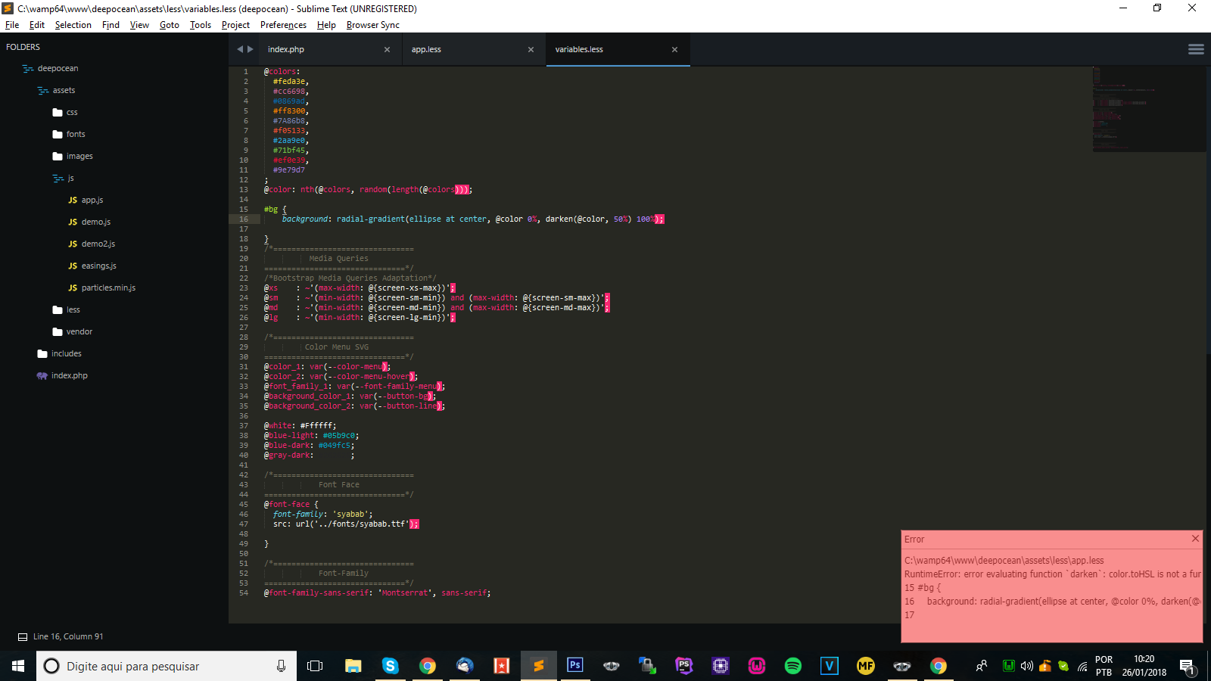Open Thunderbird from the taskbar
The image size is (1211, 681).
point(465,666)
